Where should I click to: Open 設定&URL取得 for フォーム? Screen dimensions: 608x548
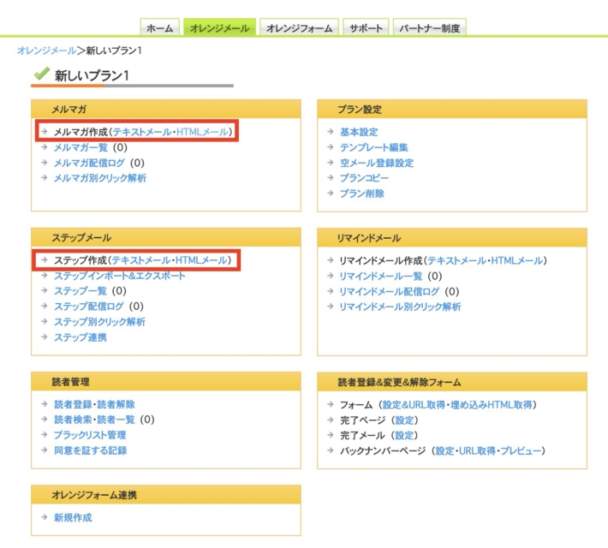click(x=414, y=405)
